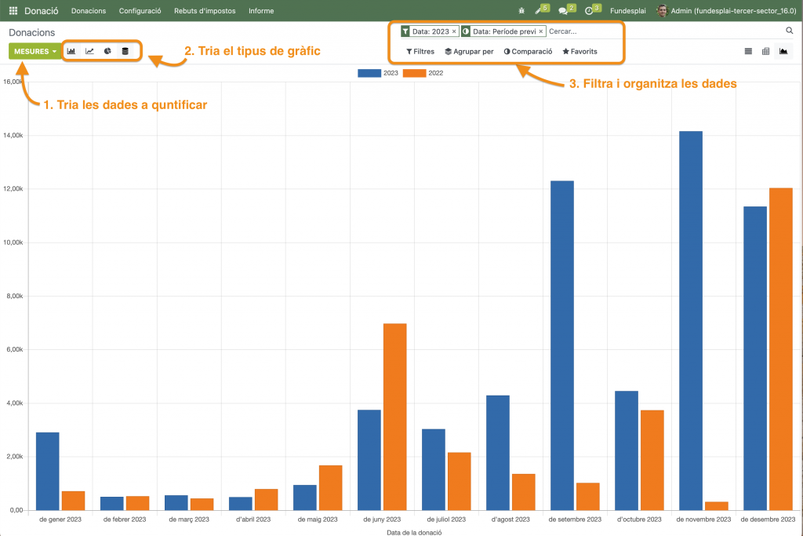
Task: Open the Agrupar per dropdown
Action: tap(469, 51)
